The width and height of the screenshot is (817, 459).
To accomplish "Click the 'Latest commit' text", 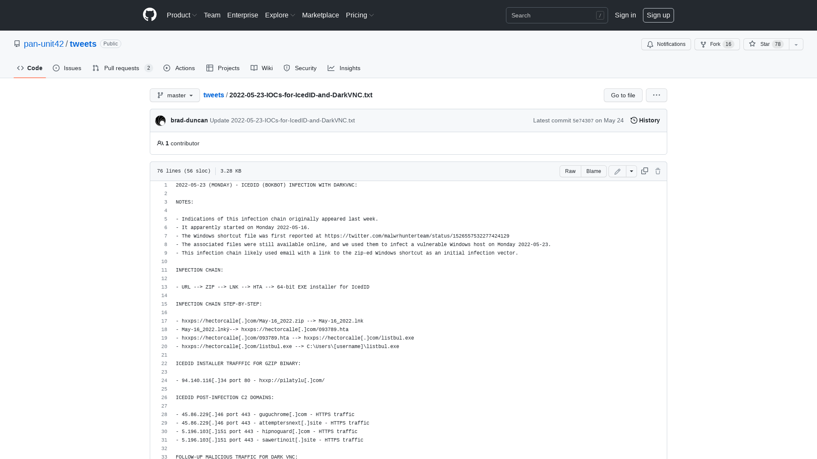I will [552, 120].
